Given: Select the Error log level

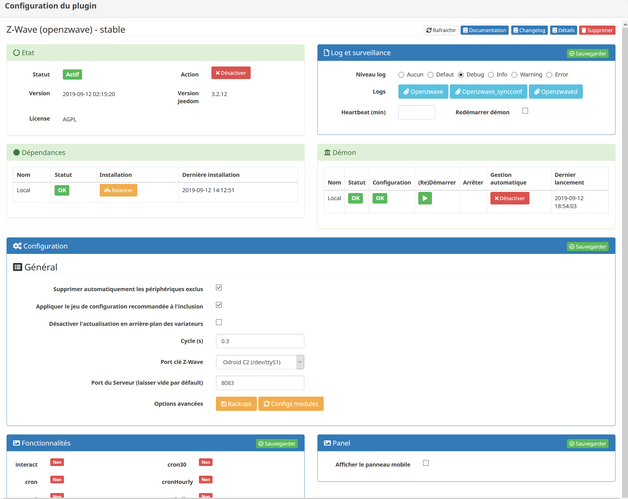Looking at the screenshot, I should (549, 75).
